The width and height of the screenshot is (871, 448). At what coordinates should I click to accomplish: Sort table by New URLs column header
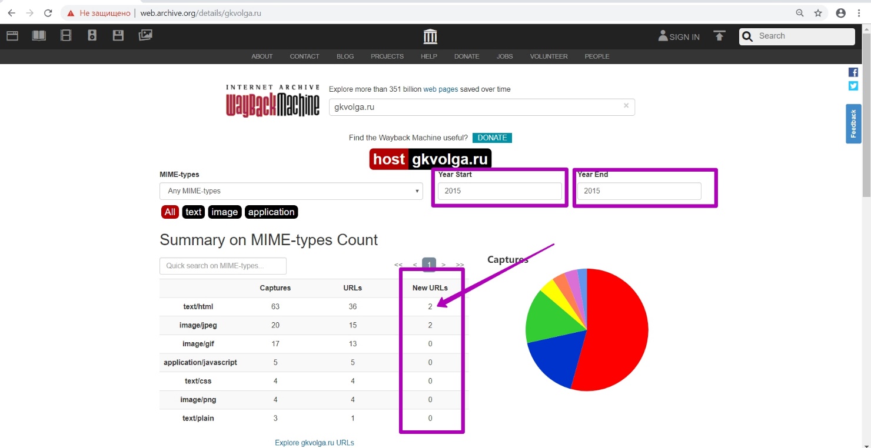coord(430,288)
